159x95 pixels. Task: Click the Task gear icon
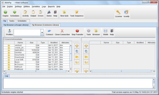[89, 31]
